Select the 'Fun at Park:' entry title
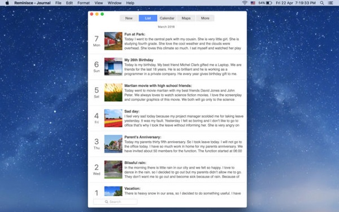 (134, 34)
